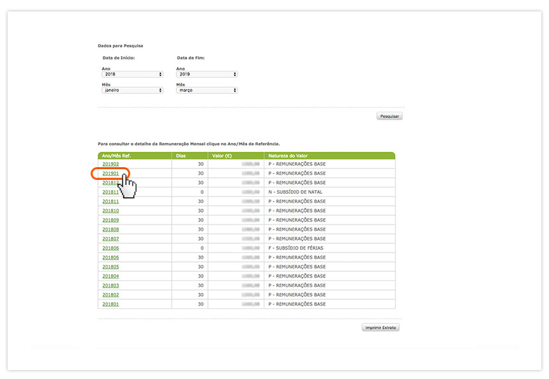Open the 201808 remuneration link
Viewport: 549px width, 379px height.
110,229
